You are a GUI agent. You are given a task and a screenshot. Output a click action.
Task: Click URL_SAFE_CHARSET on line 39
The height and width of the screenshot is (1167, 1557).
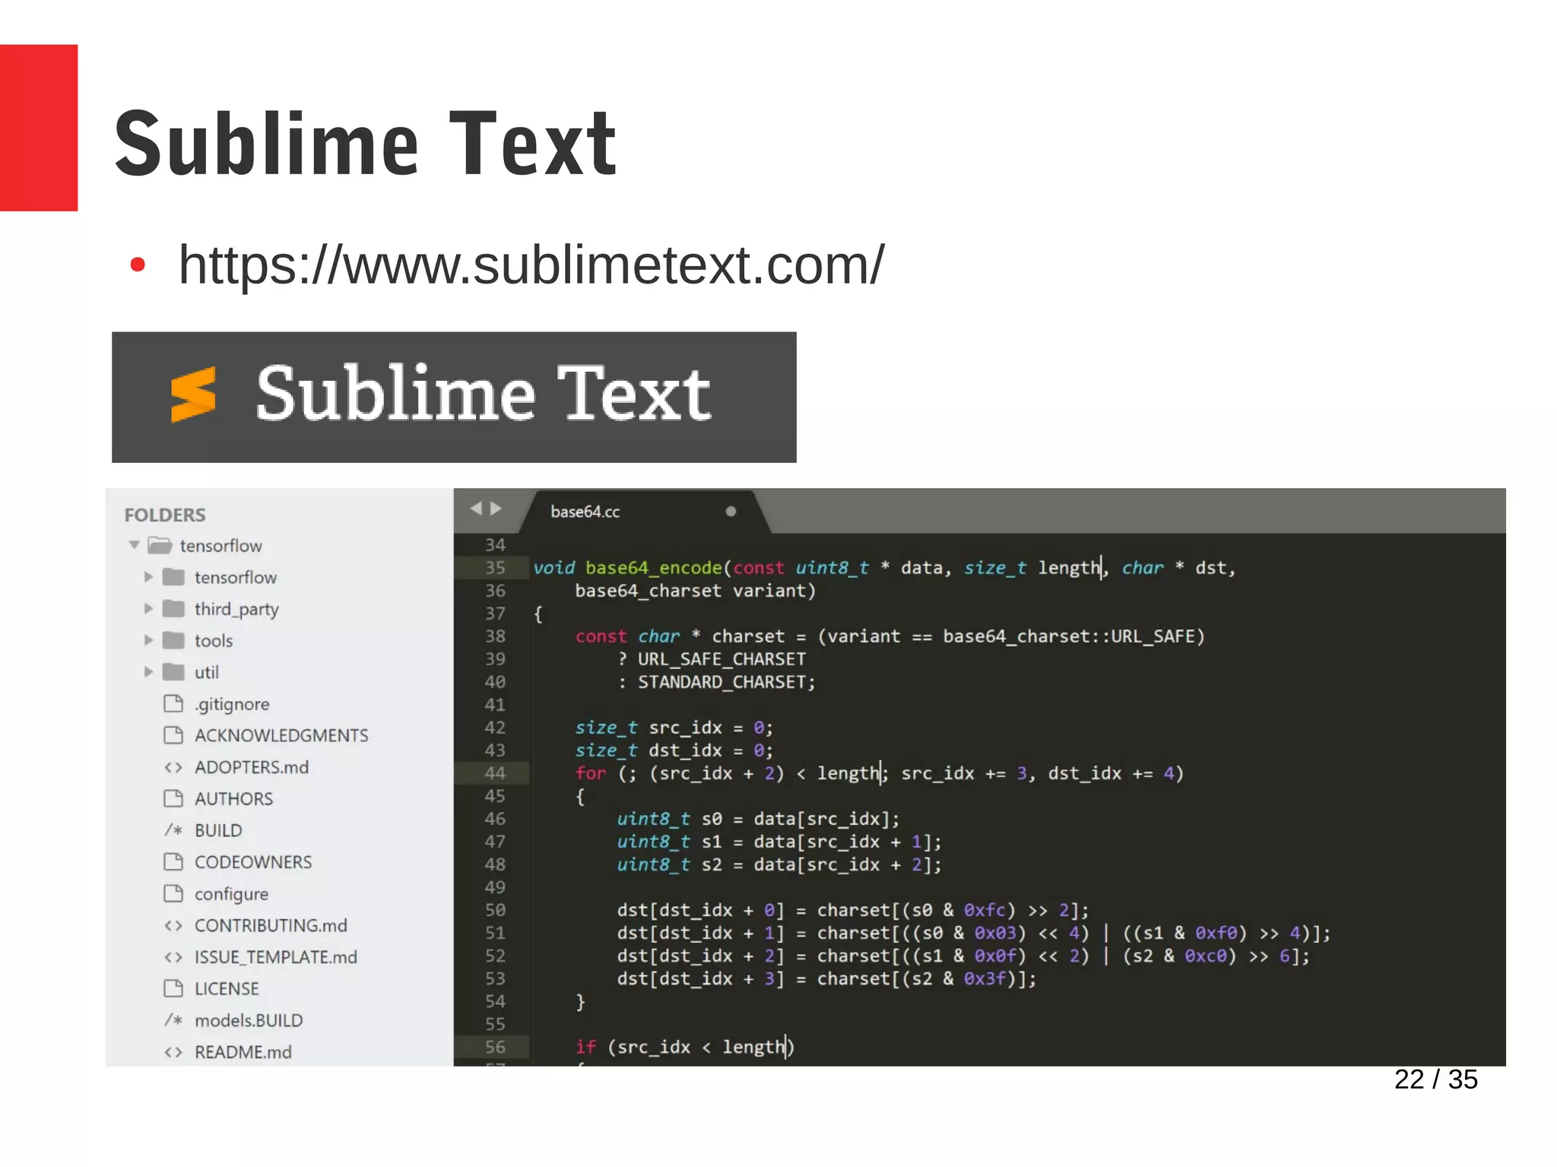[721, 659]
